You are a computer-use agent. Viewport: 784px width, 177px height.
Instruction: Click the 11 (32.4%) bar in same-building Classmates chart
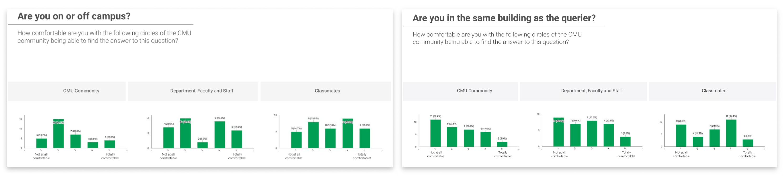(x=731, y=133)
